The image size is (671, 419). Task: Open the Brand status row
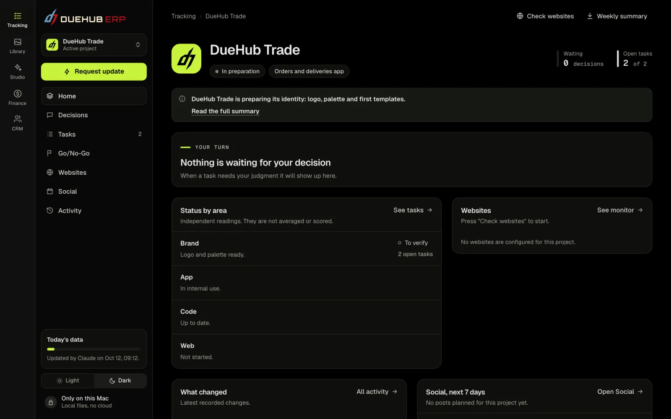tap(307, 249)
